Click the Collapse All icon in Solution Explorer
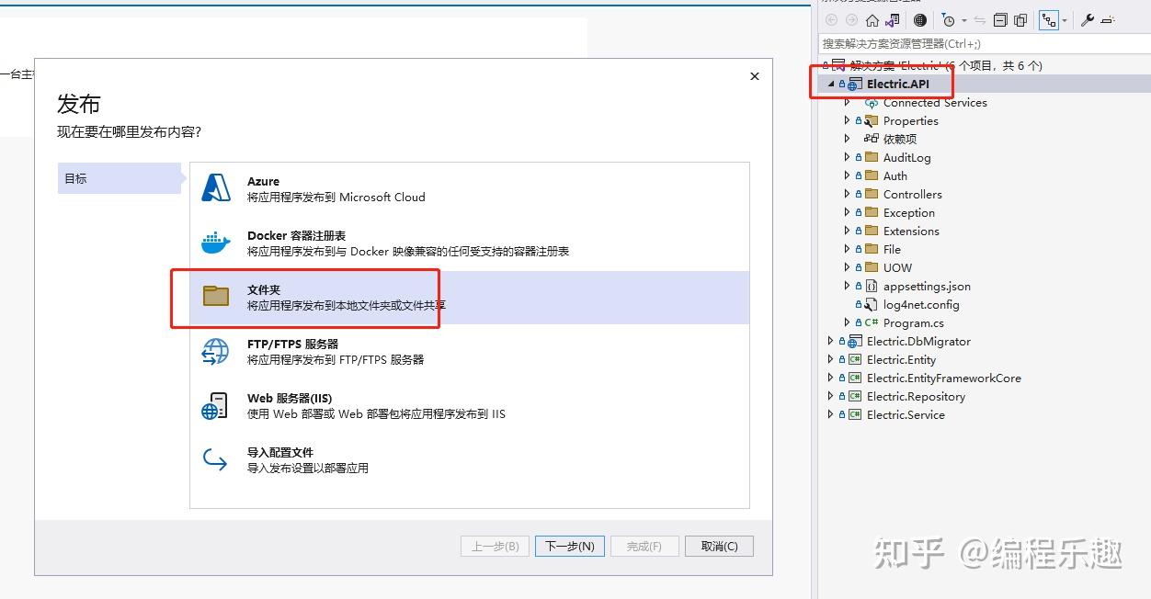This screenshot has height=599, width=1151. point(999,19)
